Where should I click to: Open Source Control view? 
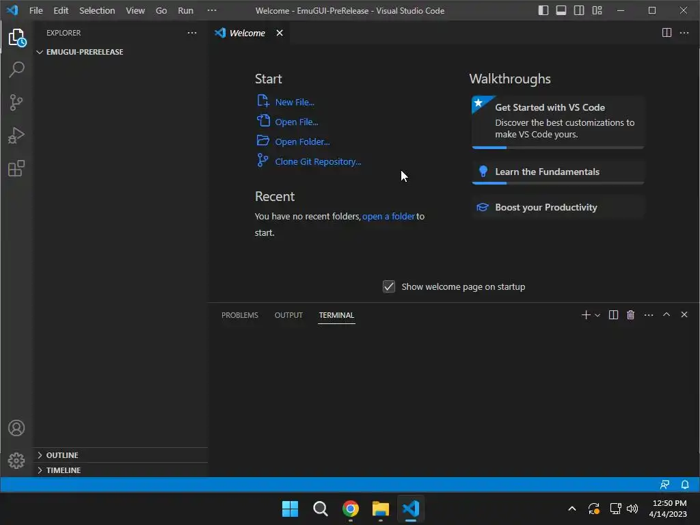coord(16,103)
